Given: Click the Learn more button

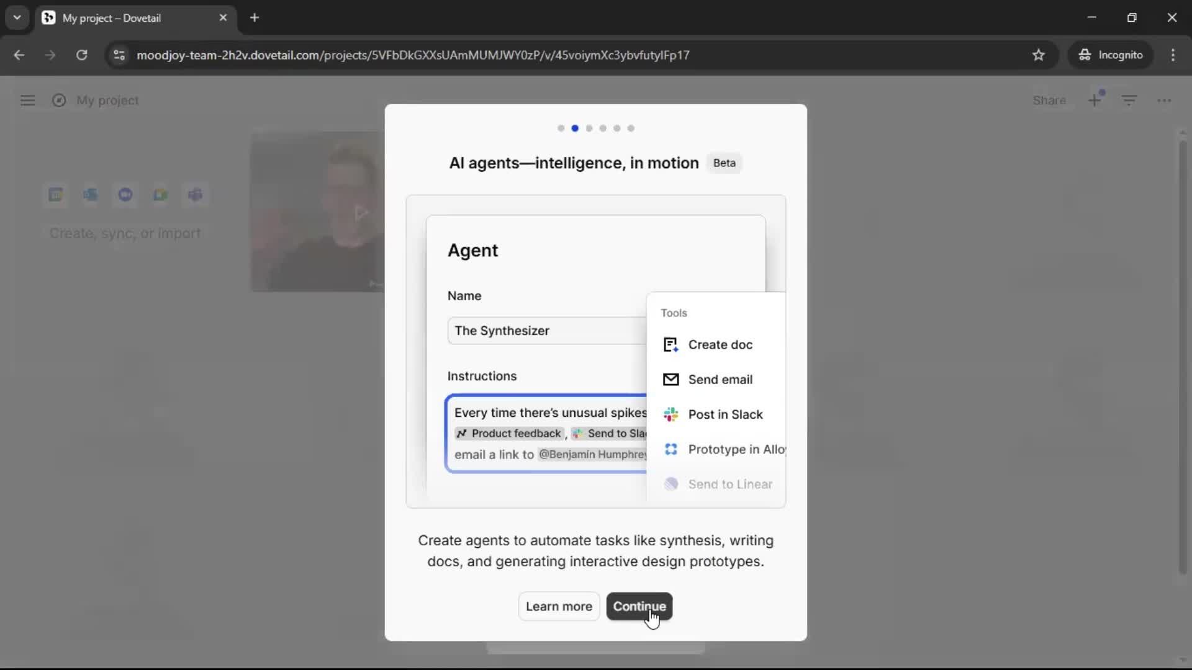Looking at the screenshot, I should [x=559, y=606].
